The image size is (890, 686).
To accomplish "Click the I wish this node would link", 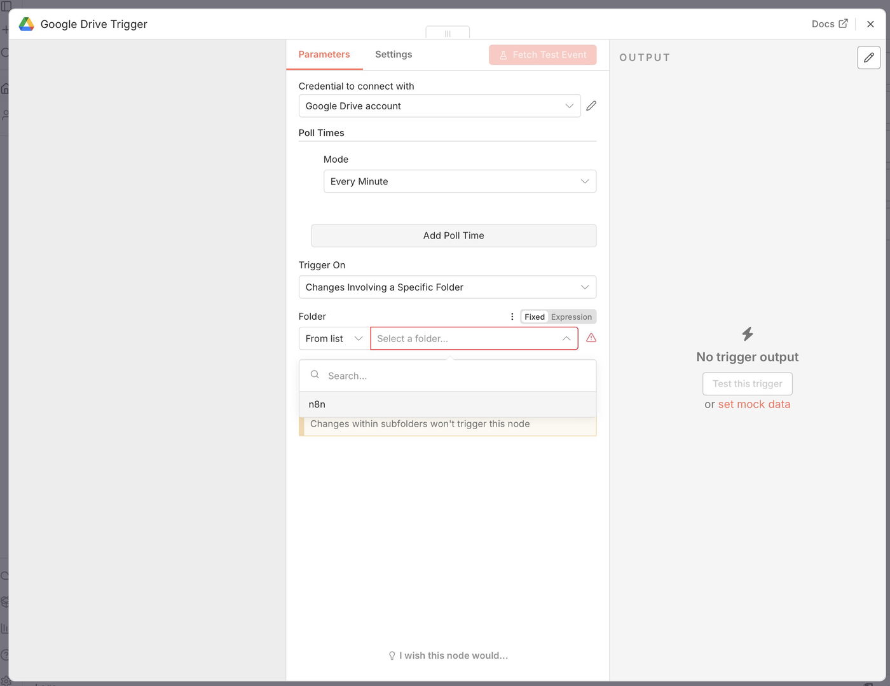I will pyautogui.click(x=448, y=655).
